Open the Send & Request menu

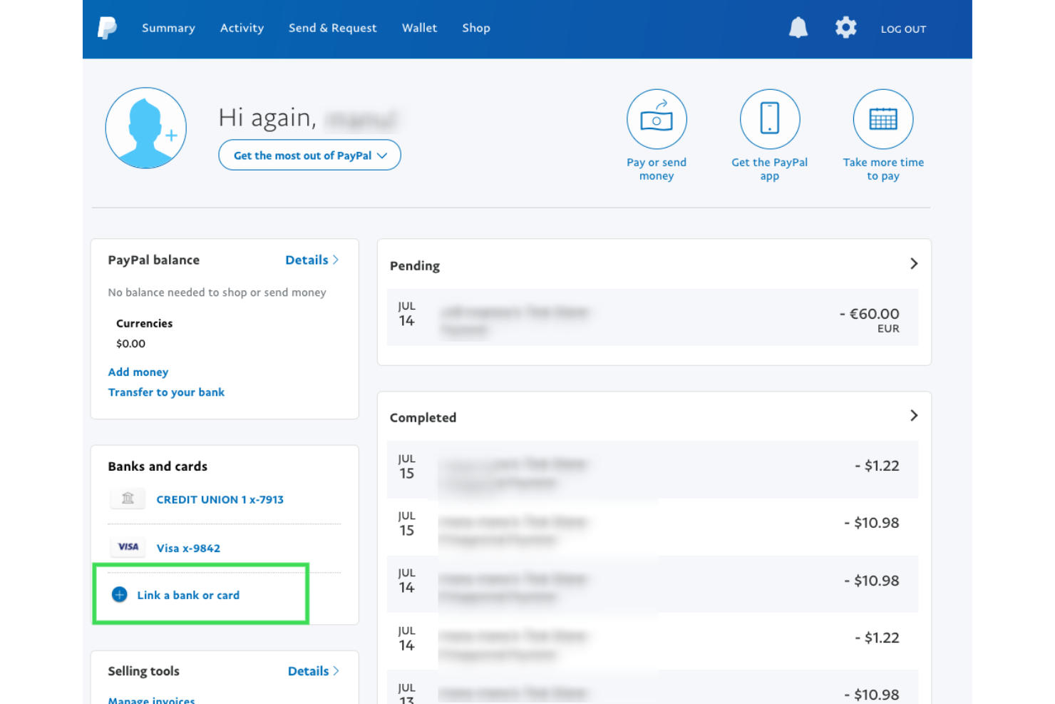click(332, 28)
